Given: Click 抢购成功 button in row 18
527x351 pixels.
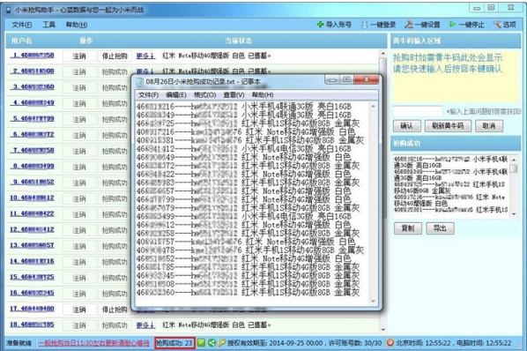Looking at the screenshot, I should pos(115,325).
